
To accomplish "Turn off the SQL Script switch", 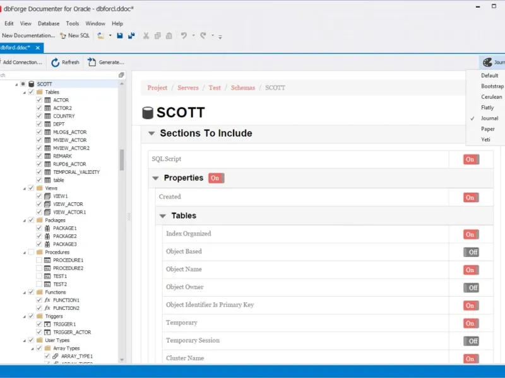I will click(470, 159).
